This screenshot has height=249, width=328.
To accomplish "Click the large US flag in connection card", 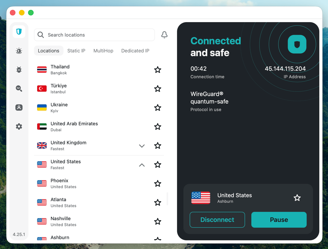I will pos(201,198).
